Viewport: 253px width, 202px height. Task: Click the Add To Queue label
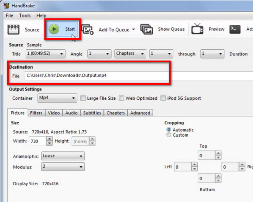(114, 30)
